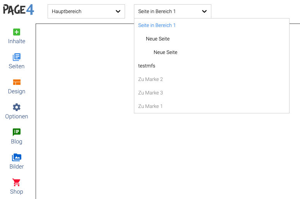Open the Optionen gear icon
300x199 pixels.
pos(17,107)
